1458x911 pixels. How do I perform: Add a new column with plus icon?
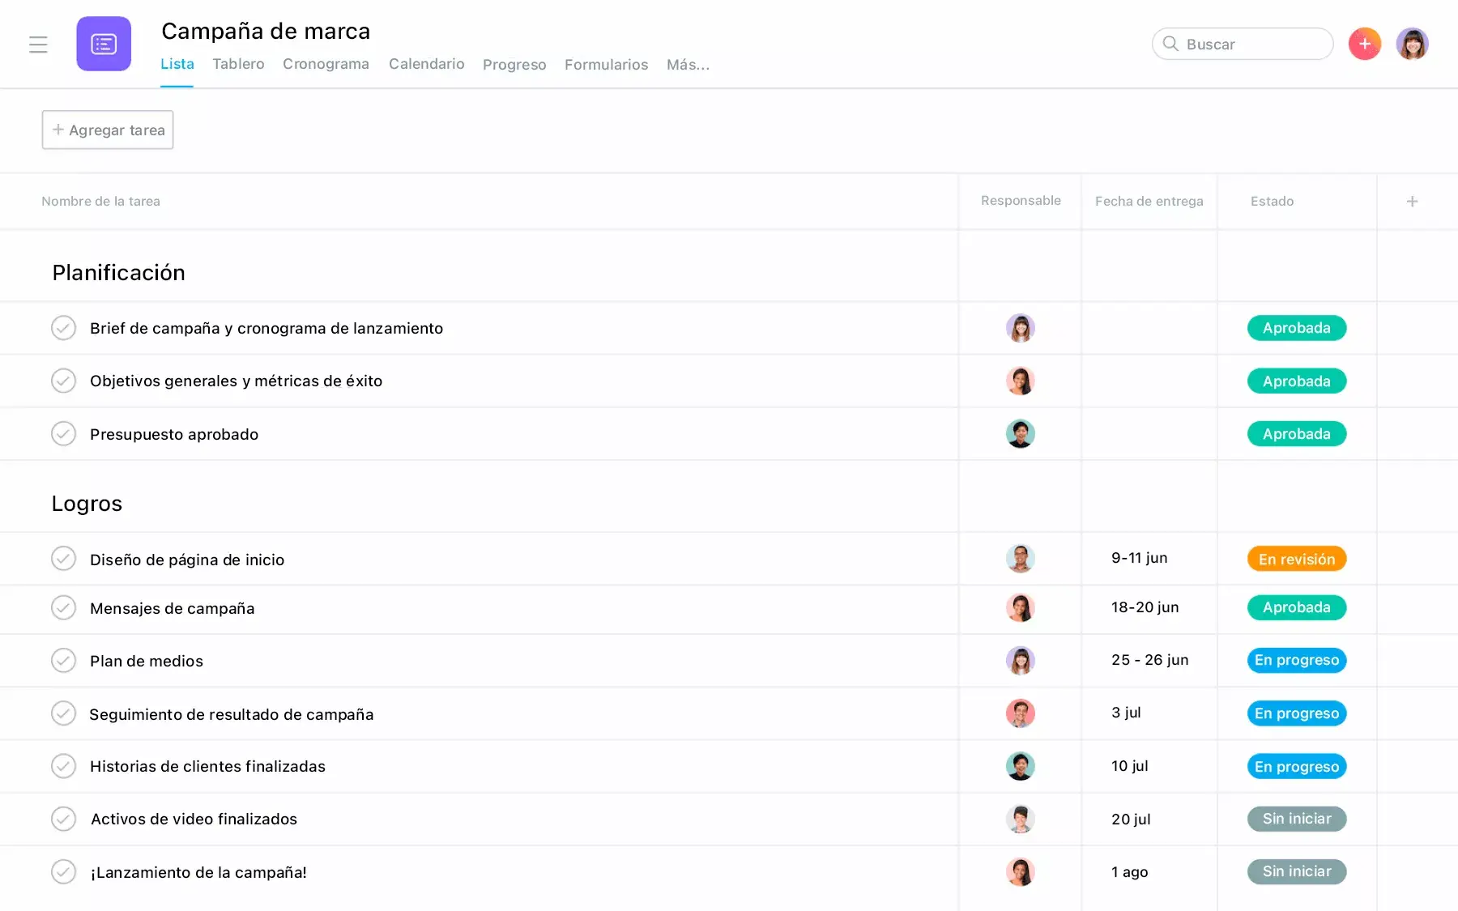point(1412,201)
